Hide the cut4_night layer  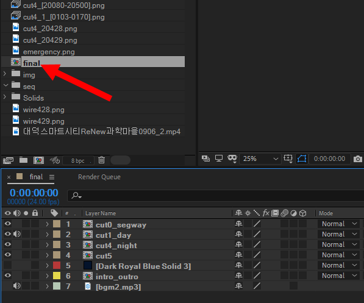click(8, 244)
